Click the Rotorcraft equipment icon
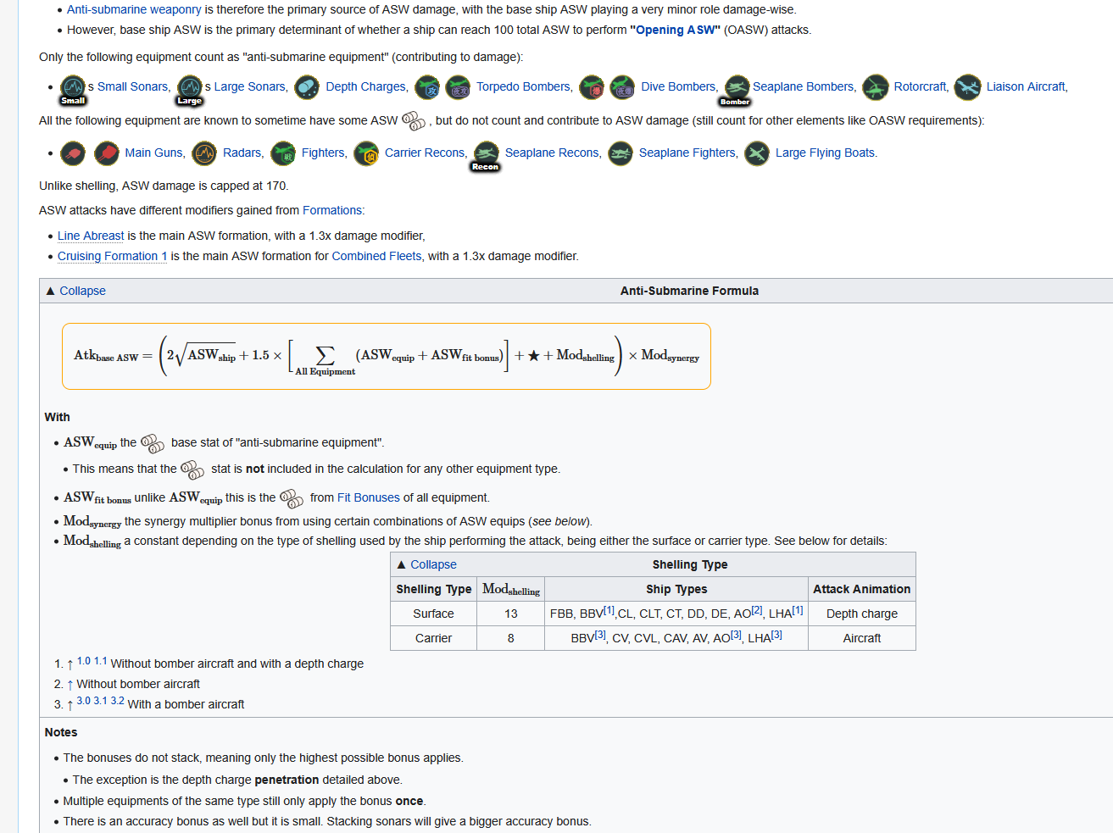 click(x=876, y=86)
